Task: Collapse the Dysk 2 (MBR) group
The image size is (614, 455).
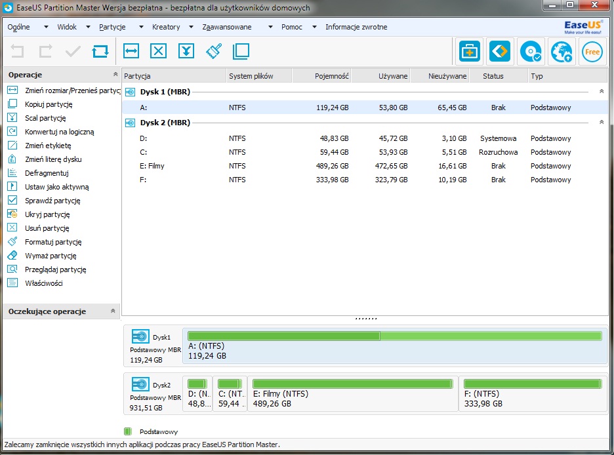Action: 602,123
